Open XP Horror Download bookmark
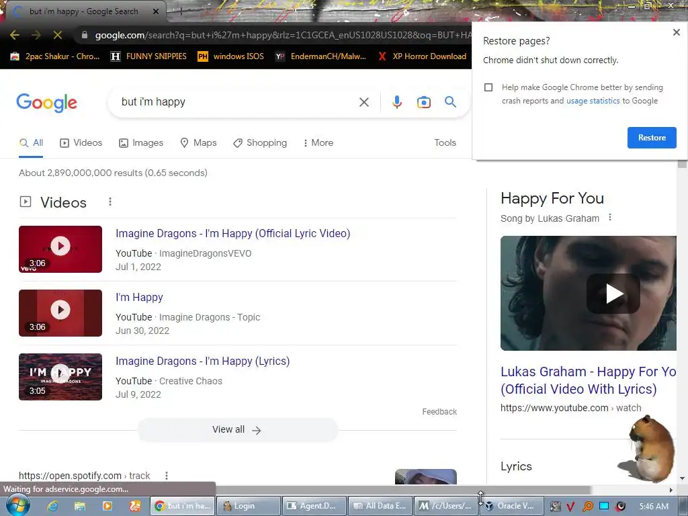 pyautogui.click(x=422, y=56)
